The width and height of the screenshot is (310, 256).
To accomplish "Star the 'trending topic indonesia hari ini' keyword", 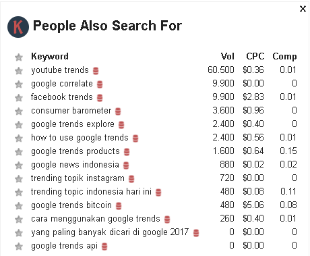I will [19, 193].
